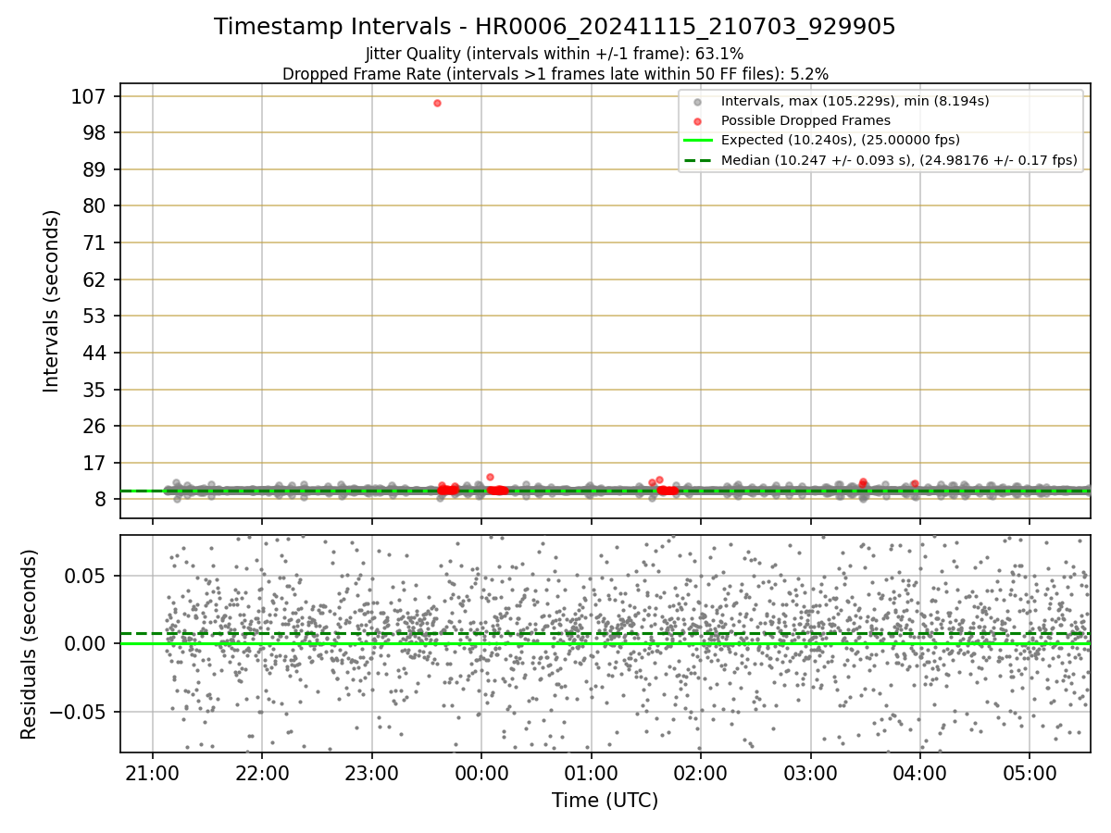
Task: Click x-axis tick label "05:00"
Action: pyautogui.click(x=1030, y=772)
